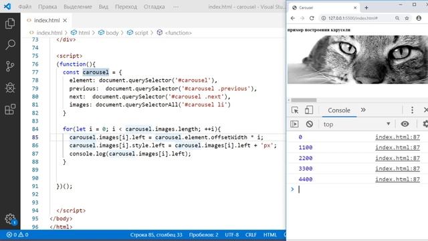The width and height of the screenshot is (428, 241).
Task: Change line endings via CRLF
Action: point(251,235)
